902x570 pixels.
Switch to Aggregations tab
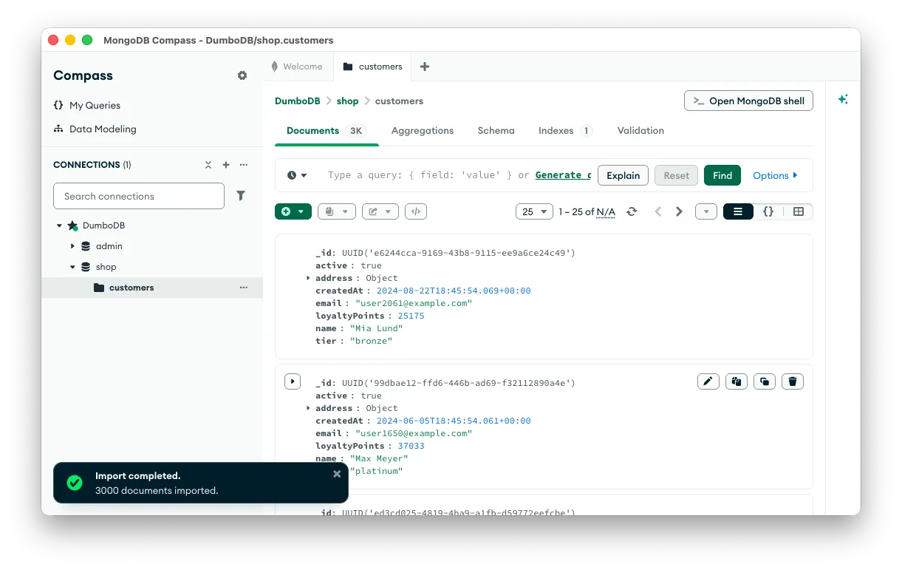(423, 130)
